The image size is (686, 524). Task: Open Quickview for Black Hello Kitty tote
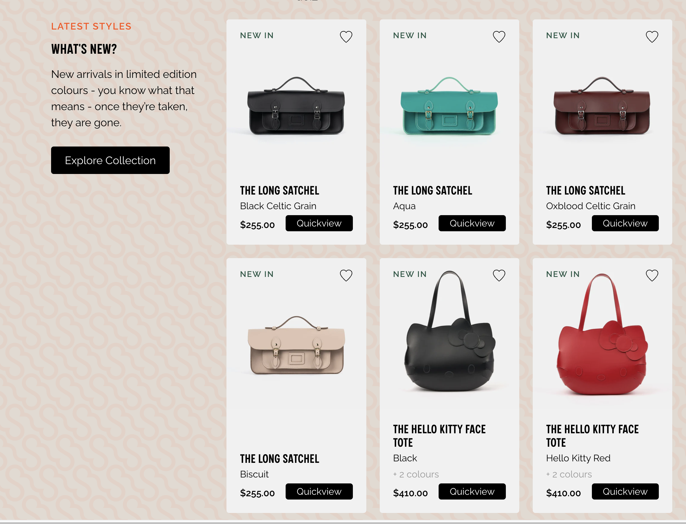click(x=472, y=491)
